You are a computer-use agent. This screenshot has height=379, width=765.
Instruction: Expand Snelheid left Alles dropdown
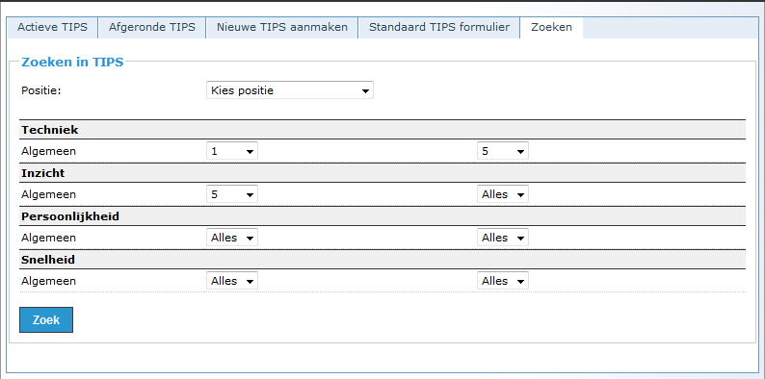[232, 281]
